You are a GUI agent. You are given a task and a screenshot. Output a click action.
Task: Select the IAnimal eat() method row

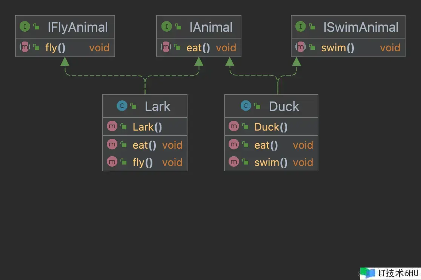pos(199,48)
